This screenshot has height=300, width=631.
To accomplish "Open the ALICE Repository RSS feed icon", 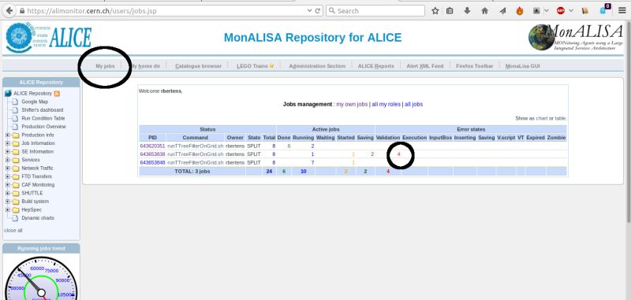I will tap(57, 94).
